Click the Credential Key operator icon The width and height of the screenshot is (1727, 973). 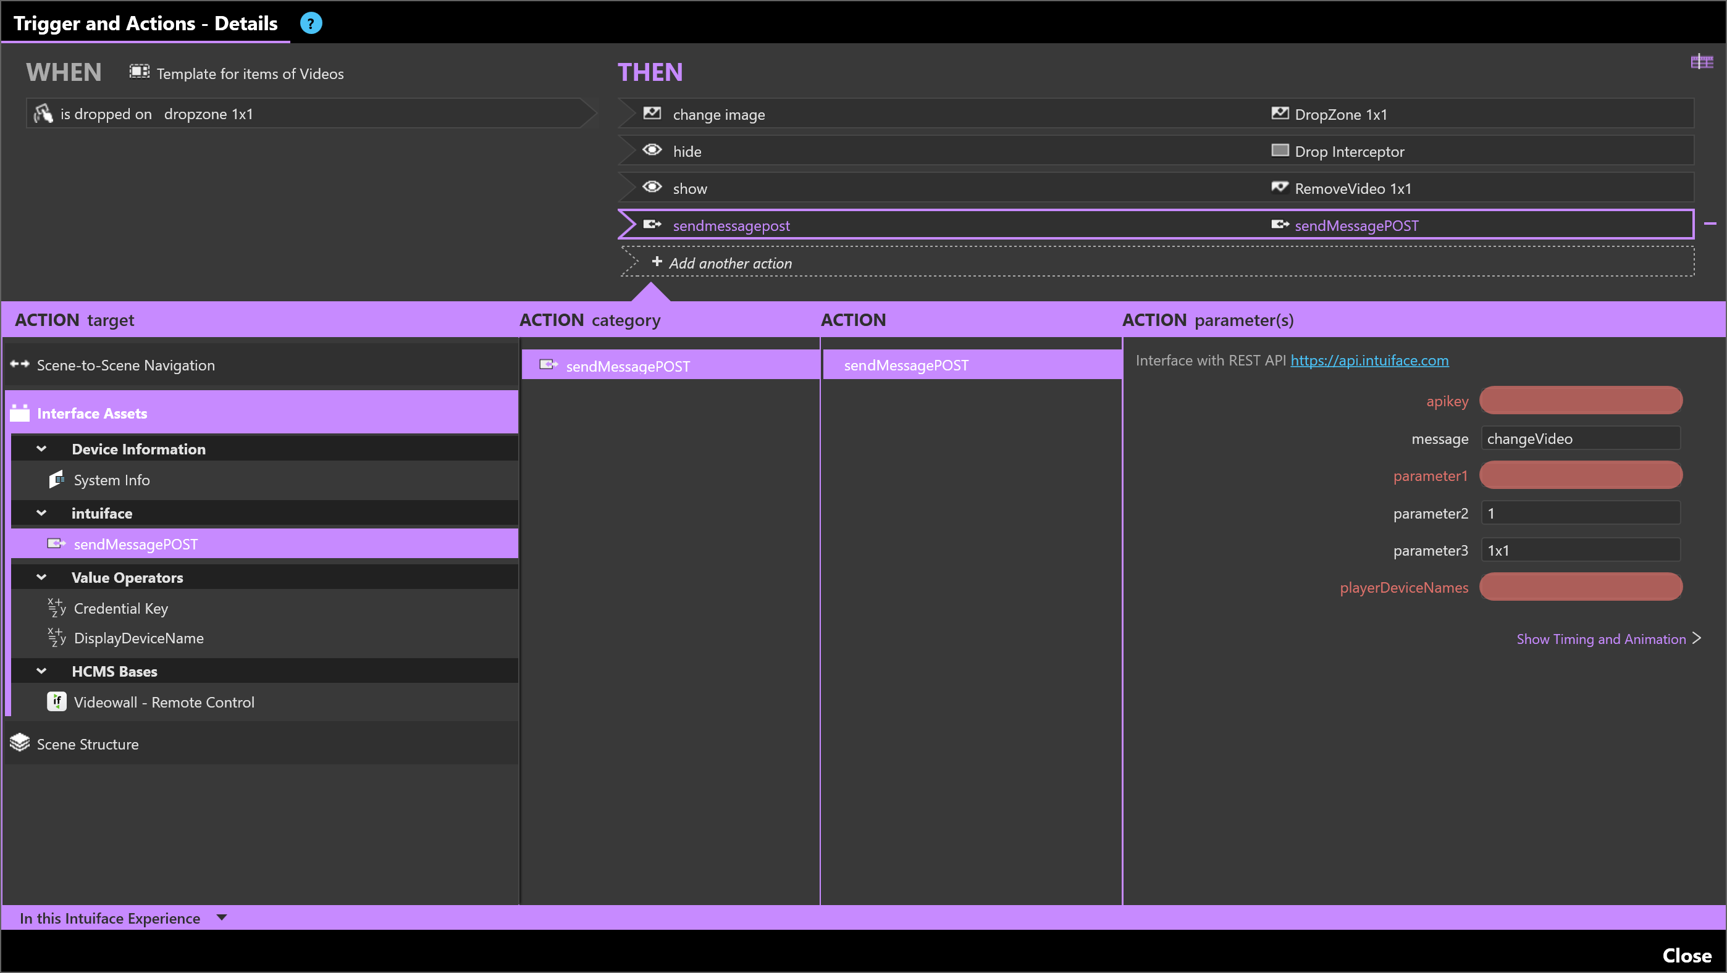tap(56, 608)
